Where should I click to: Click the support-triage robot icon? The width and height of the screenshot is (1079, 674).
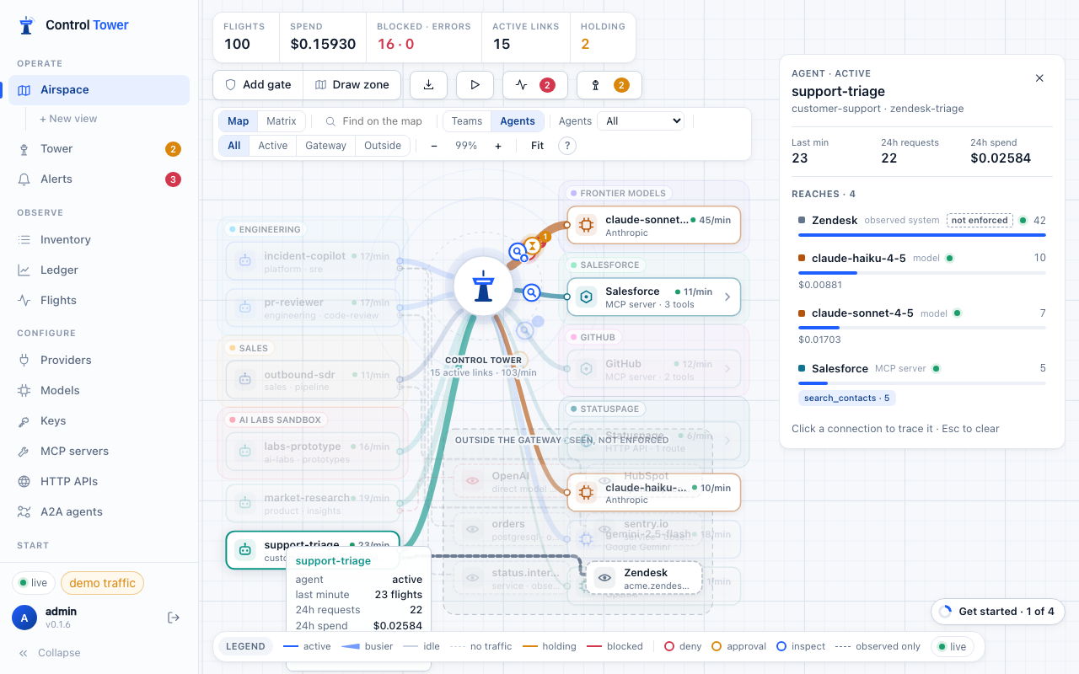(x=245, y=549)
